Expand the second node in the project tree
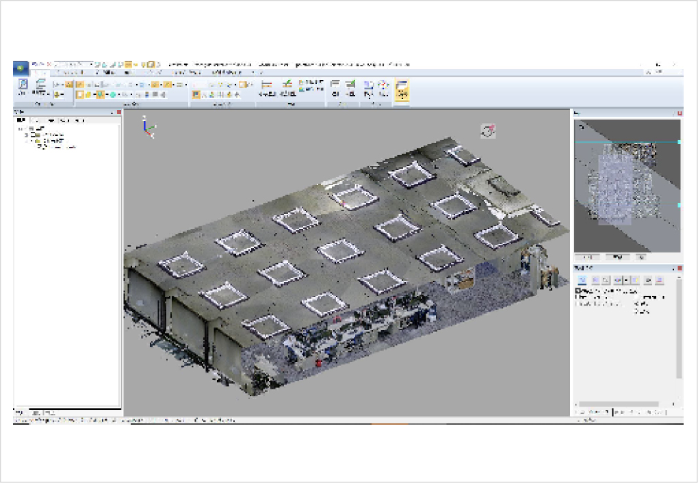This screenshot has height=483, width=698. click(x=27, y=135)
